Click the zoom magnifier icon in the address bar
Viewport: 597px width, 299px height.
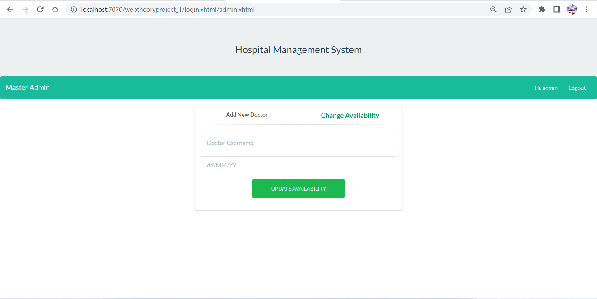(493, 9)
